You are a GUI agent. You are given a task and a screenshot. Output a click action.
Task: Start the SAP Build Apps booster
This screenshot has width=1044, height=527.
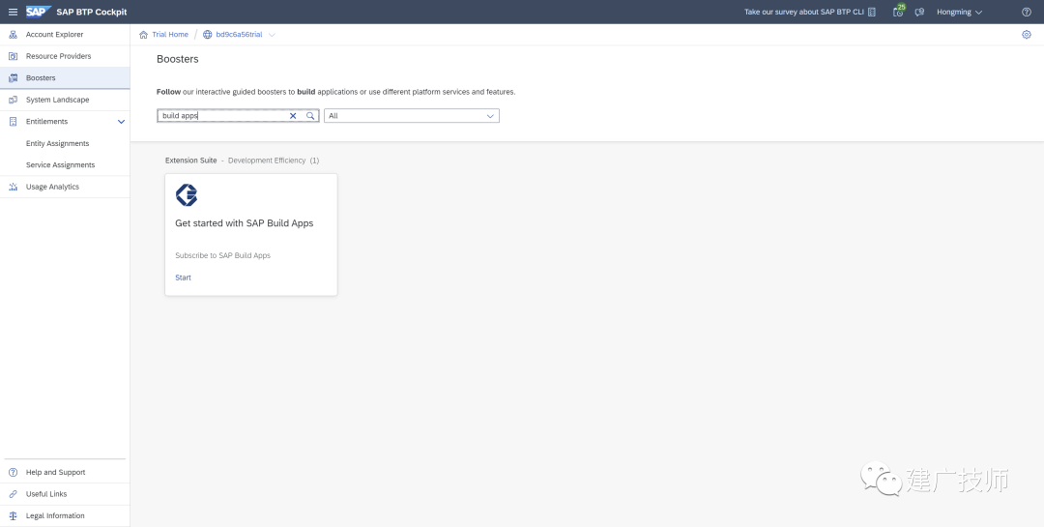pos(183,278)
